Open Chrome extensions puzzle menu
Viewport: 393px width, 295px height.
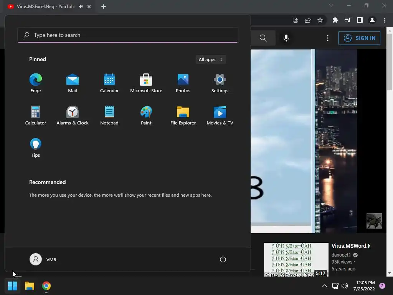tap(335, 20)
